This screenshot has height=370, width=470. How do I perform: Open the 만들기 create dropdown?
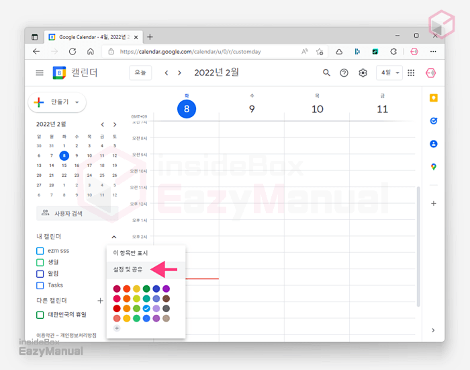click(x=57, y=102)
